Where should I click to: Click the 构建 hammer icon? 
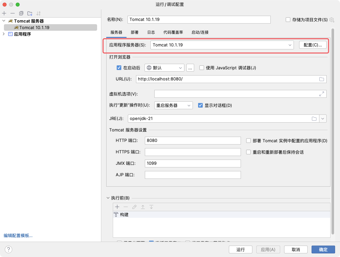click(116, 214)
